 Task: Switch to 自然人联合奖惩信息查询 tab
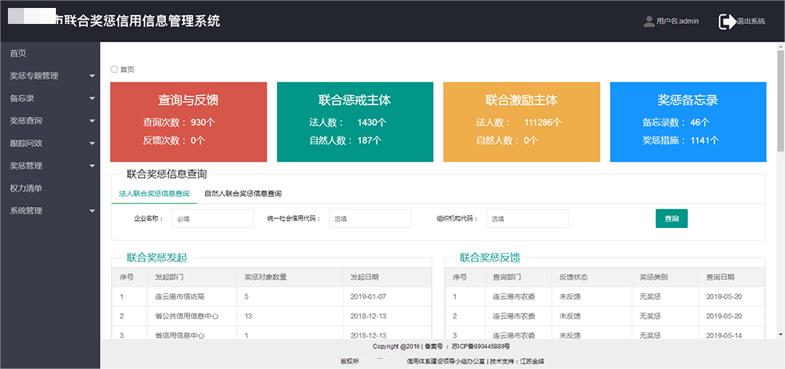[243, 194]
